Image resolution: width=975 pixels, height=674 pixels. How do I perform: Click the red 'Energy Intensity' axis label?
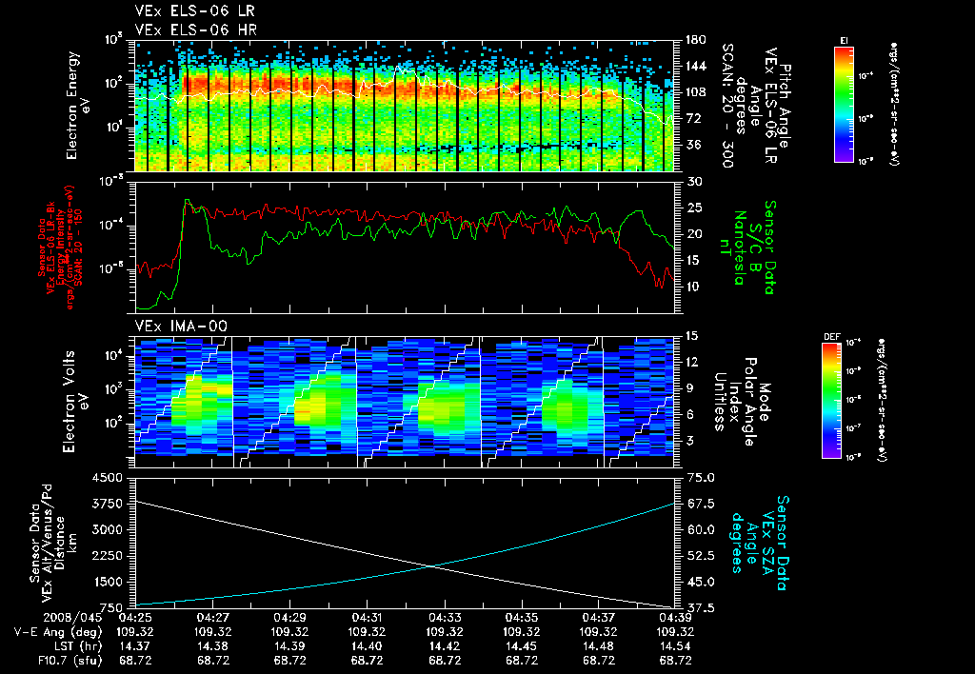pyautogui.click(x=60, y=248)
